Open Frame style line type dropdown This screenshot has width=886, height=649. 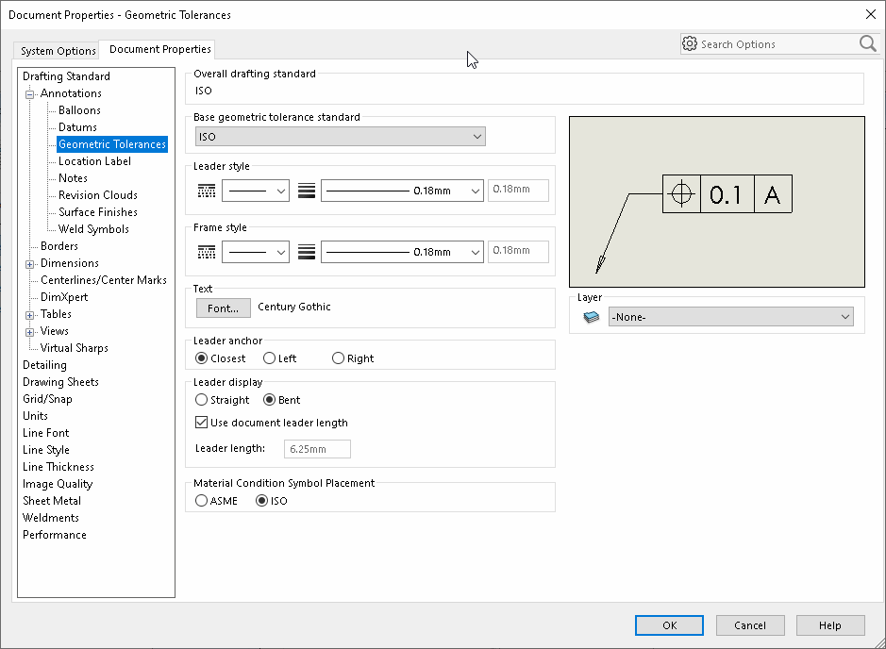click(256, 252)
